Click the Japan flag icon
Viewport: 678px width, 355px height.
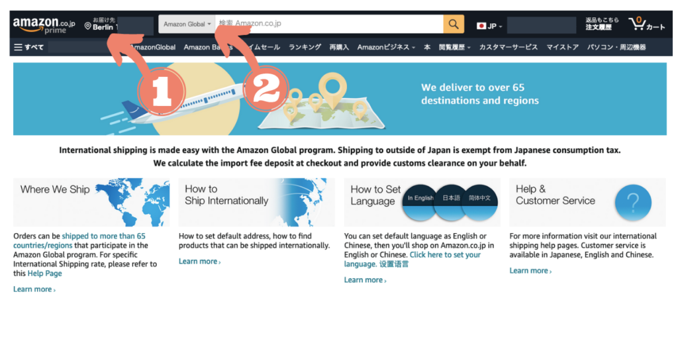(x=481, y=26)
